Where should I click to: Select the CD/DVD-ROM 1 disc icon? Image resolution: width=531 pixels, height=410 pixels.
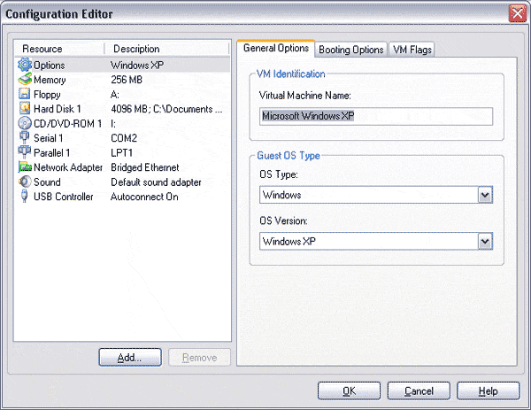tap(25, 123)
